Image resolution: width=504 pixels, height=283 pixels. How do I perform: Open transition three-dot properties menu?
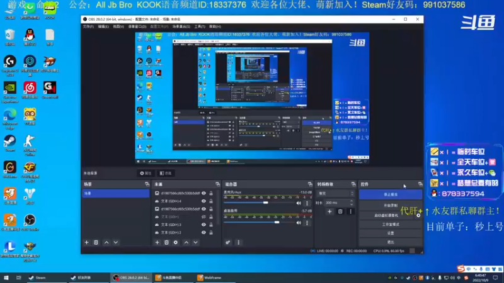[x=351, y=211]
